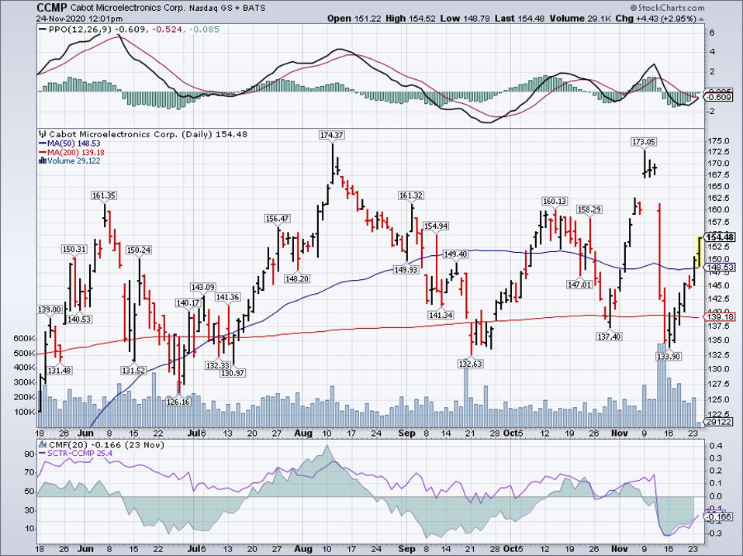
Task: Click the area icon beside CMF(20) legend
Action: coord(43,444)
